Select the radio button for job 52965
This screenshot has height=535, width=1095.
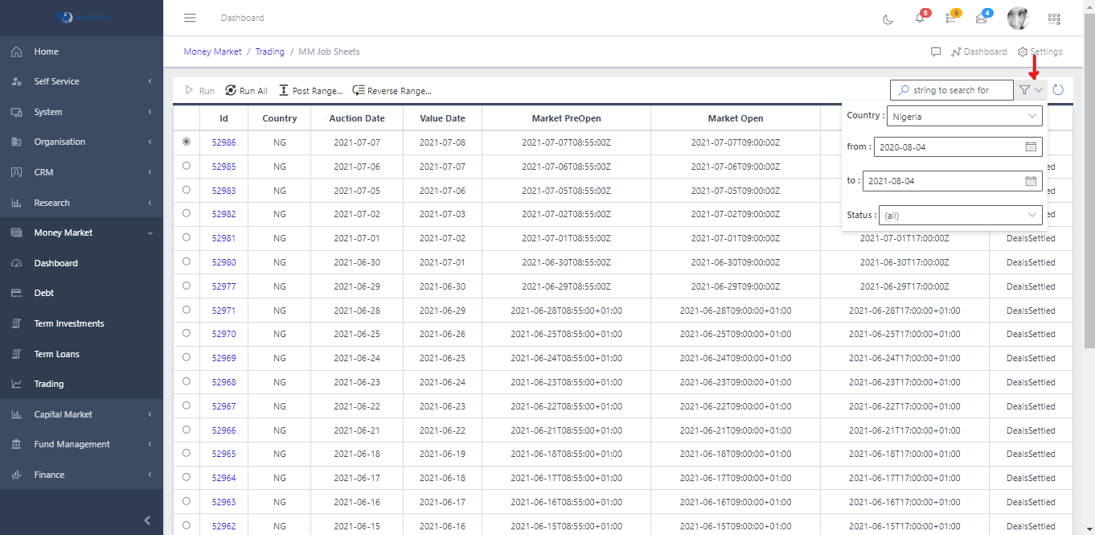click(x=186, y=454)
